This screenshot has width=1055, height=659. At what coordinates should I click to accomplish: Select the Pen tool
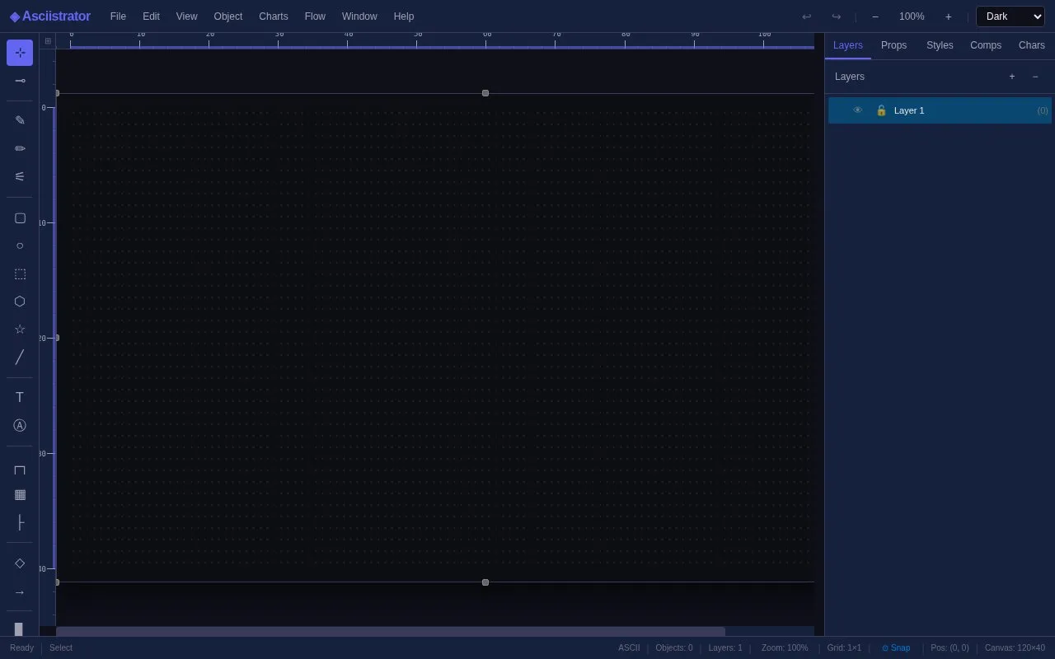click(20, 120)
